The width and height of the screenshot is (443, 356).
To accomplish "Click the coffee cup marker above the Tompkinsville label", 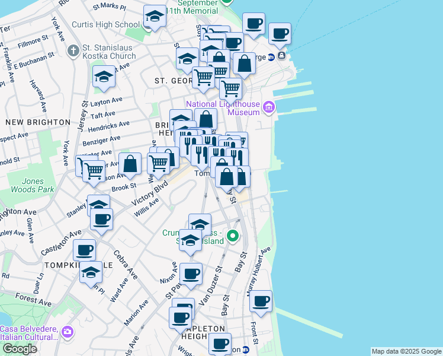I will [84, 251].
